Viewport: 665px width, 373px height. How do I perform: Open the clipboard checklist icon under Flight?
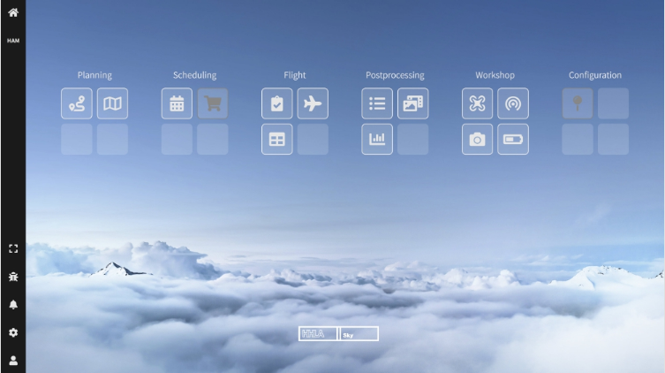tap(276, 103)
